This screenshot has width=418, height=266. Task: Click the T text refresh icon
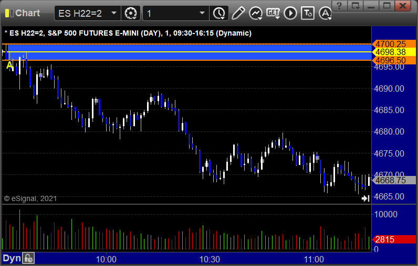click(x=308, y=13)
